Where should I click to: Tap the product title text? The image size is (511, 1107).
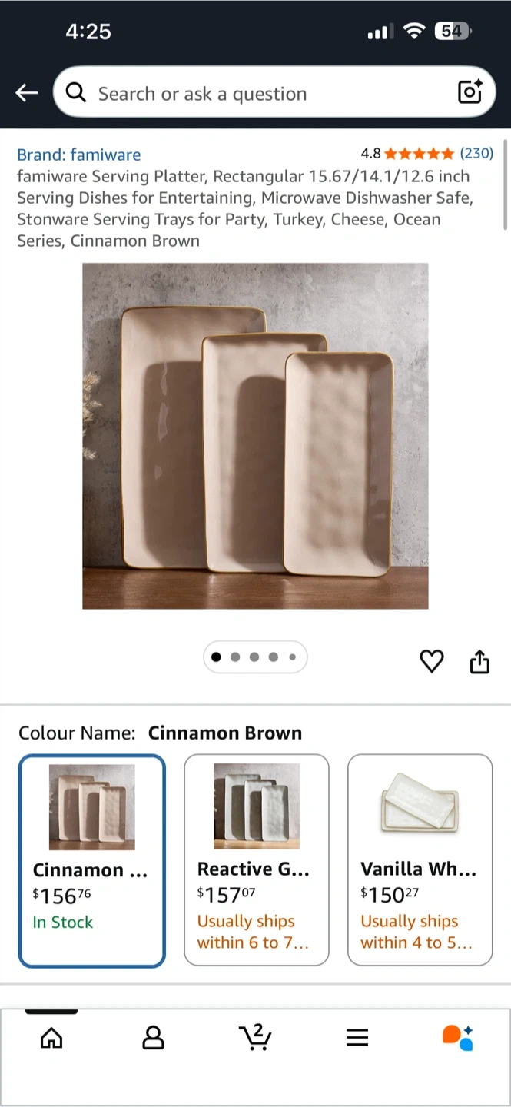click(x=246, y=208)
